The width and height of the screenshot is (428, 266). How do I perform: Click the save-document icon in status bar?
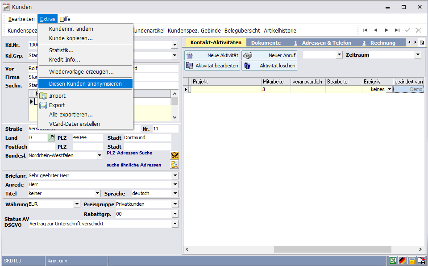click(x=421, y=261)
